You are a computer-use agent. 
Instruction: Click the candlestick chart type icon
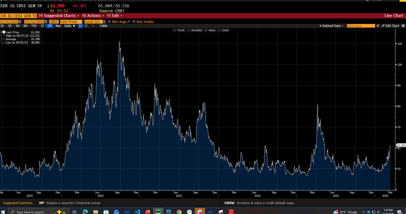pos(87,26)
